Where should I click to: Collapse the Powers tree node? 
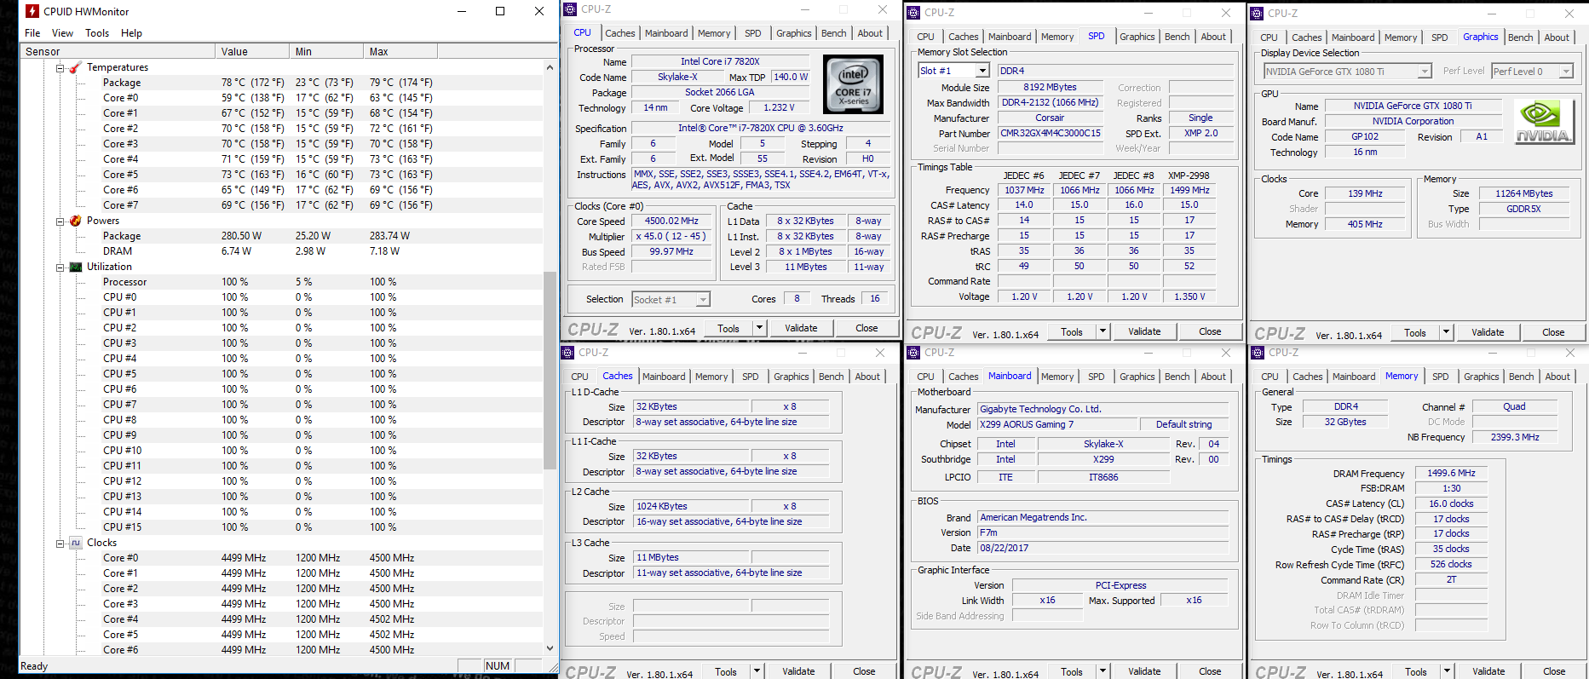pyautogui.click(x=60, y=222)
